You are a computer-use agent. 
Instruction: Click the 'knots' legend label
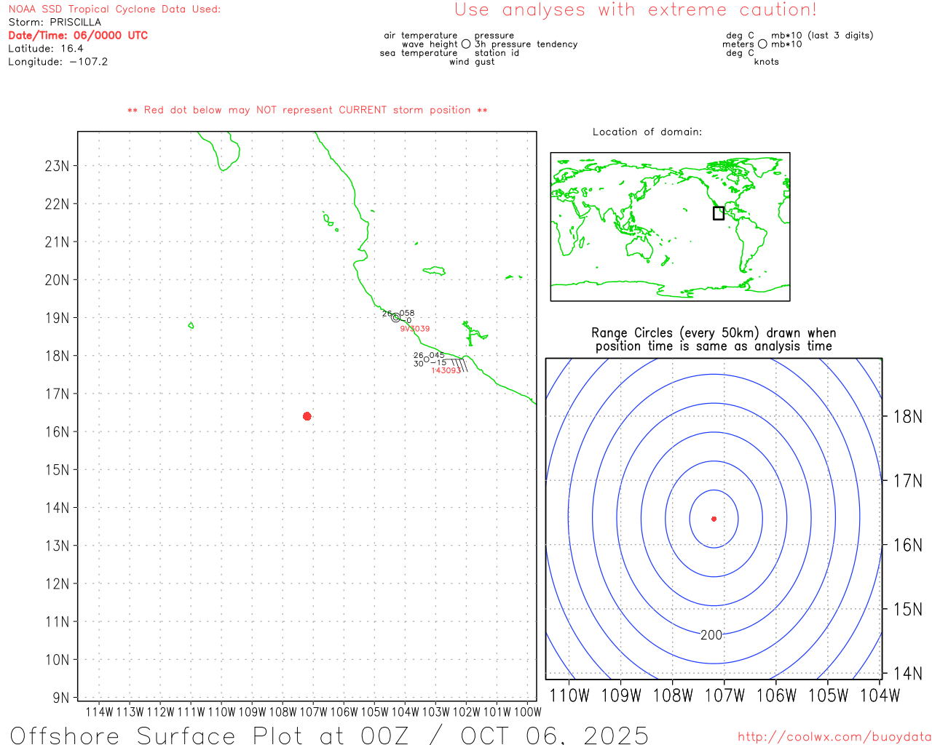pyautogui.click(x=767, y=62)
